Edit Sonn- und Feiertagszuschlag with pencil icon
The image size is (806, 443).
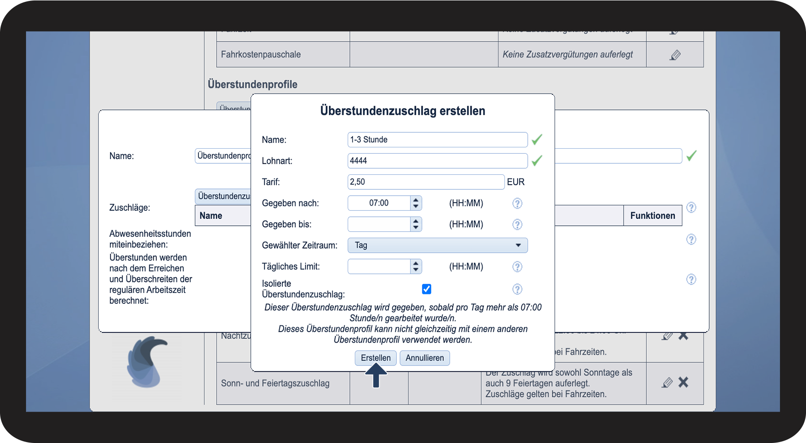click(x=667, y=383)
